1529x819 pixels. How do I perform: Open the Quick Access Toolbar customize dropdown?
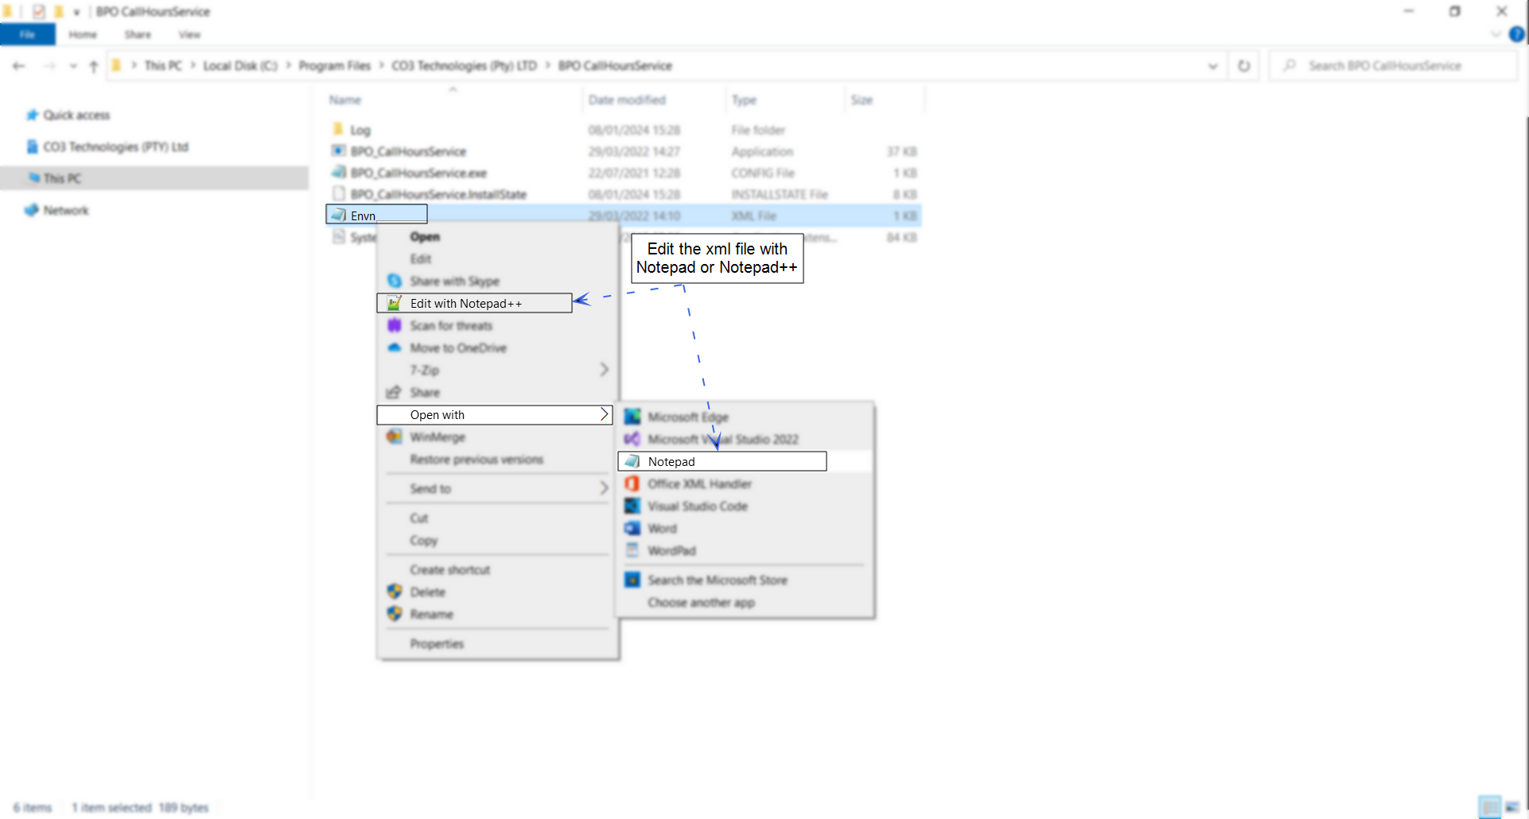[76, 12]
